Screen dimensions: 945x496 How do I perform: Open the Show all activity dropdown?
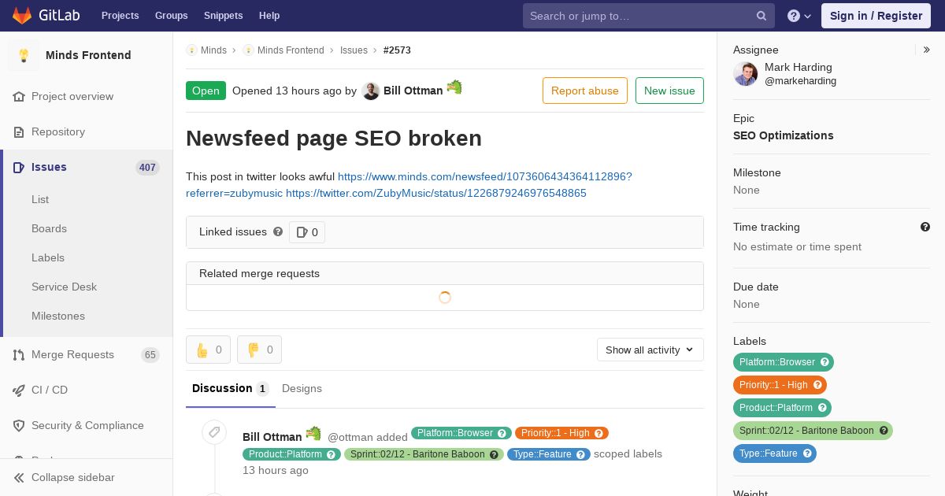650,350
